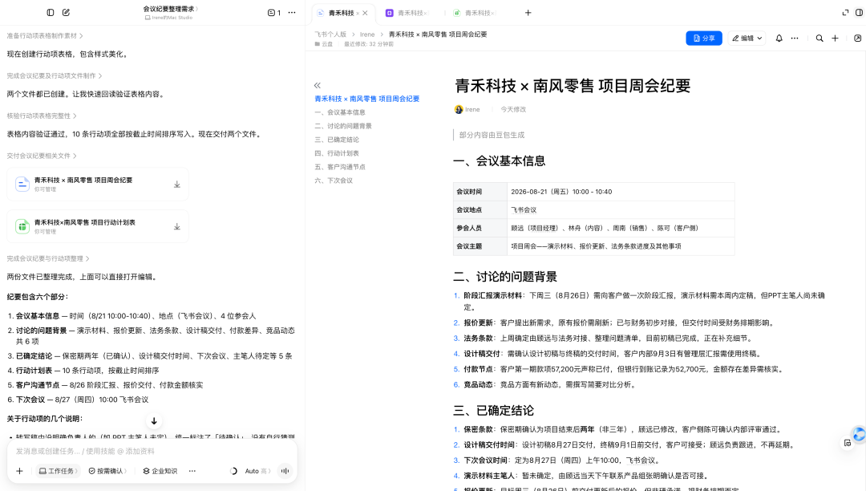Go to outline item 一、会议基本信息

(340, 112)
